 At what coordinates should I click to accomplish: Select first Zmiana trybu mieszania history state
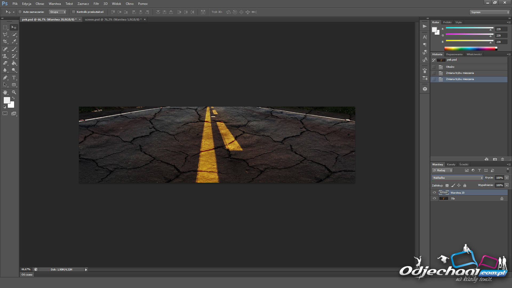pyautogui.click(x=469, y=73)
